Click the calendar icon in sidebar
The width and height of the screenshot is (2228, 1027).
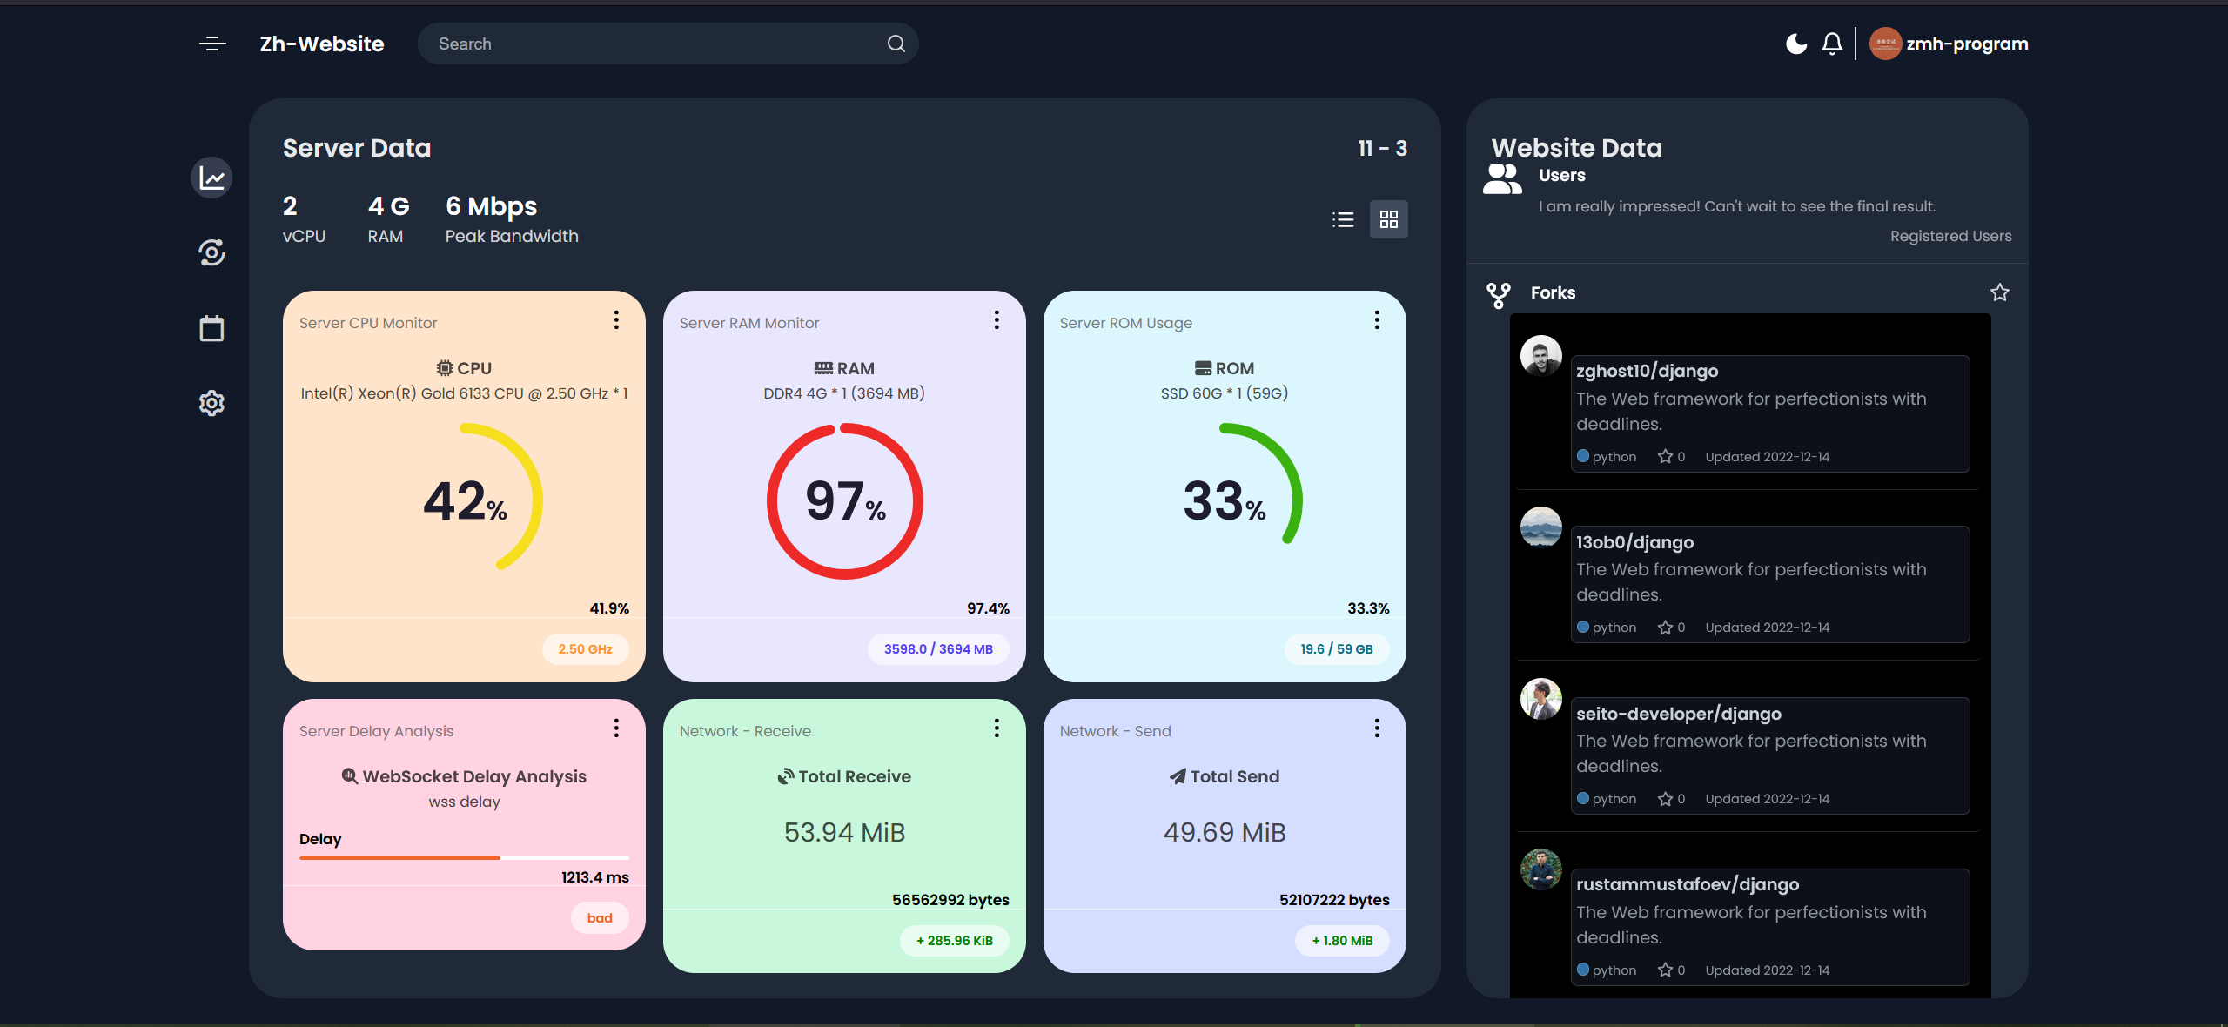(x=211, y=326)
